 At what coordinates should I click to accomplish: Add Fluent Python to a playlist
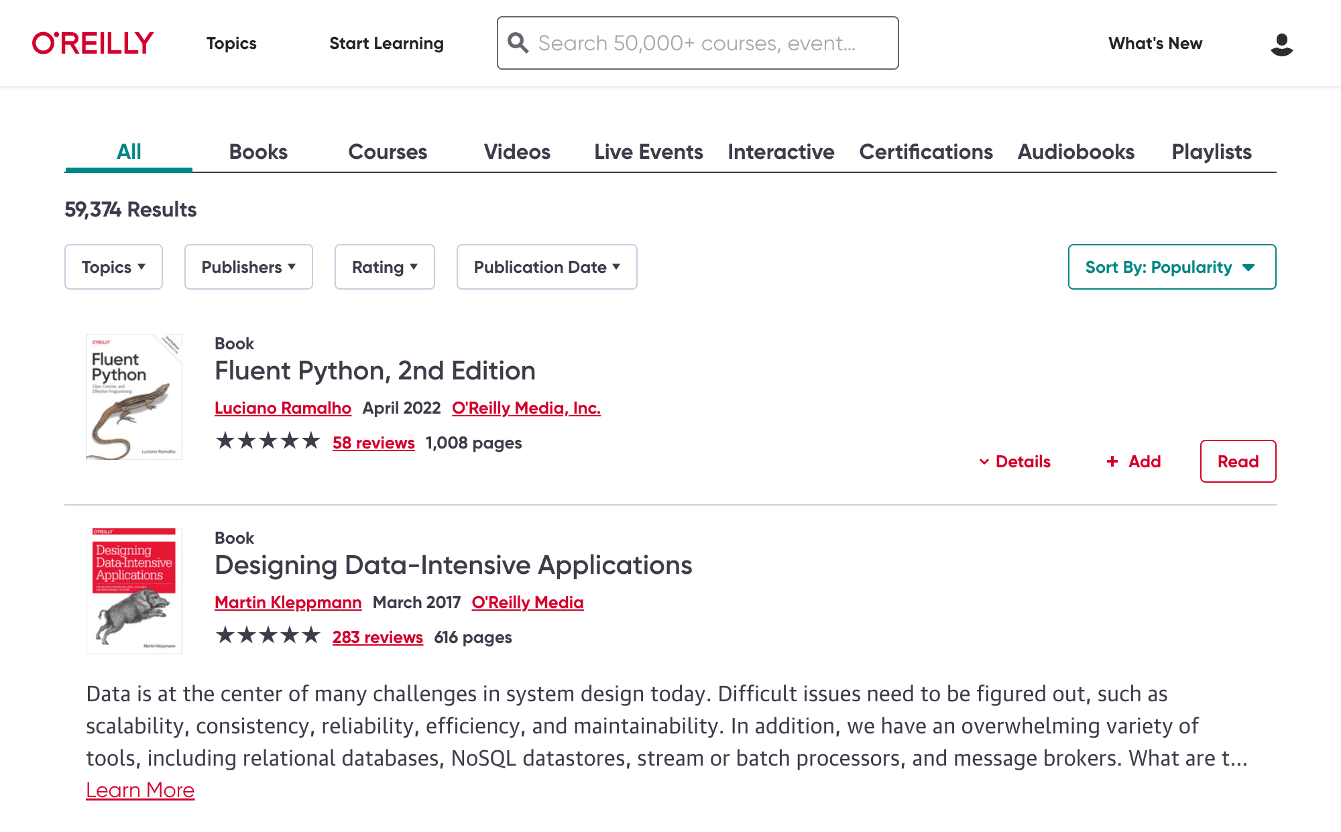tap(1133, 461)
